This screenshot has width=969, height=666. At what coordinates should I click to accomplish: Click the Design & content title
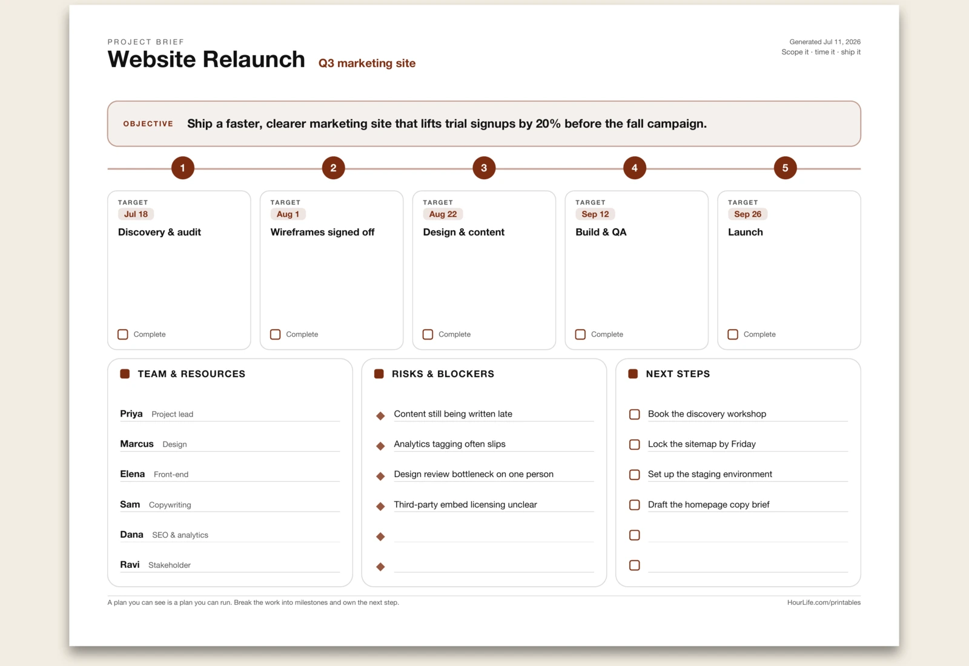pyautogui.click(x=464, y=232)
